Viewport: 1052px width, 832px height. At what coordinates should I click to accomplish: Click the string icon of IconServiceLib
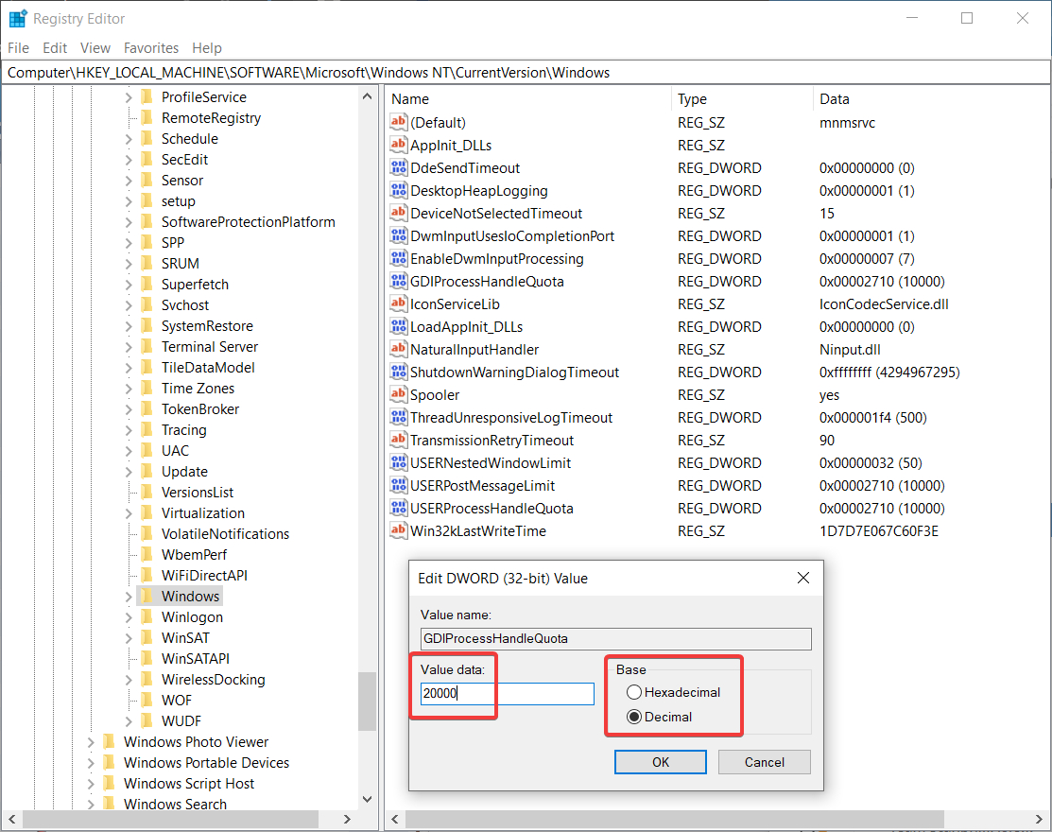coord(399,303)
